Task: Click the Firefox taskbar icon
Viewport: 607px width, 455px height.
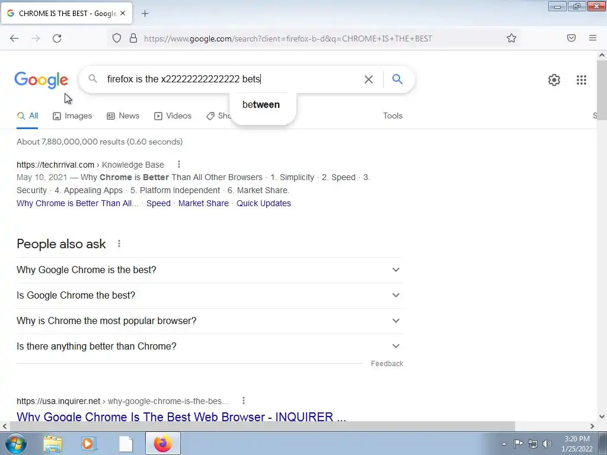Action: pos(162,443)
